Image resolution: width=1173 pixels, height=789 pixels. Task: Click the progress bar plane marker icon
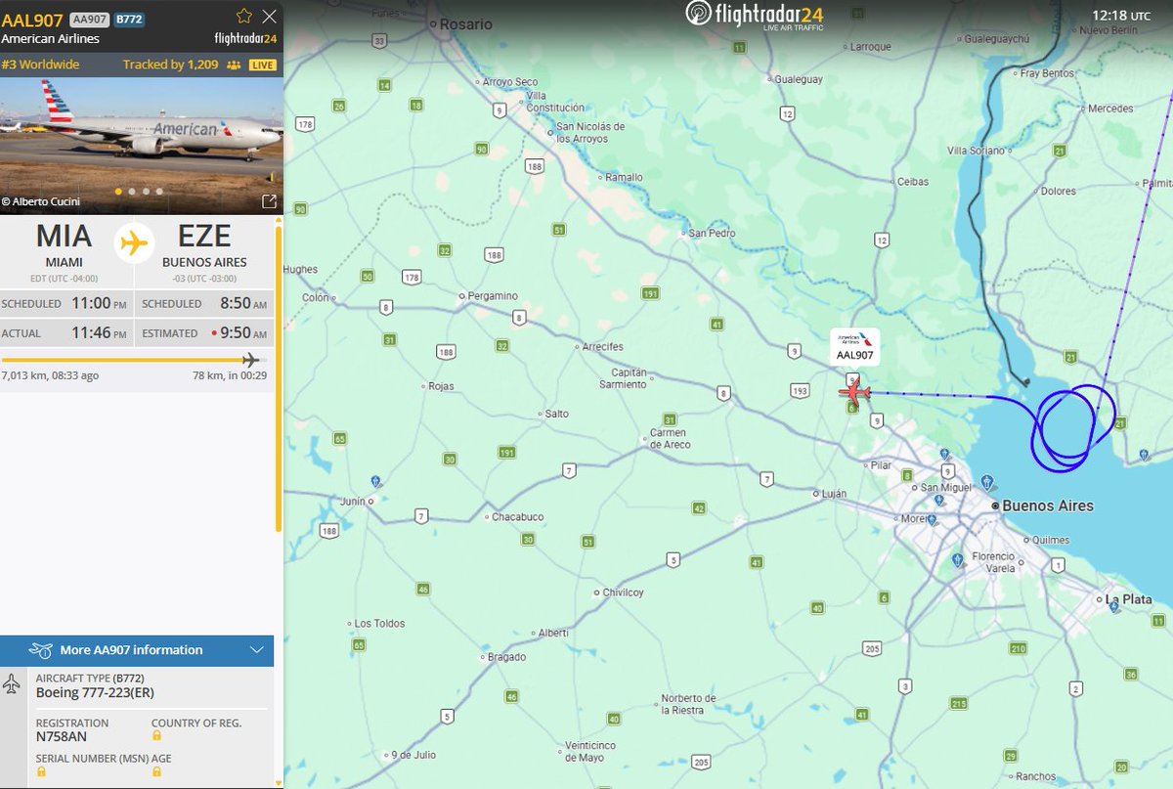[x=250, y=360]
